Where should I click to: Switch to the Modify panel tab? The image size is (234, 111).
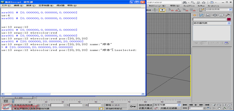point(201,15)
